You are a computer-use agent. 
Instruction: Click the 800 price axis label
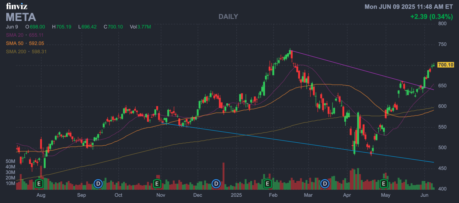pyautogui.click(x=442, y=24)
